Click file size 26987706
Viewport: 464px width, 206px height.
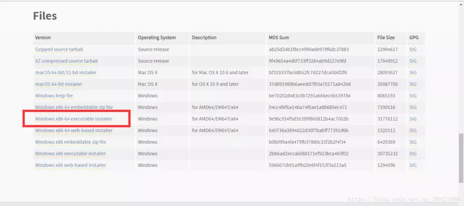click(387, 84)
